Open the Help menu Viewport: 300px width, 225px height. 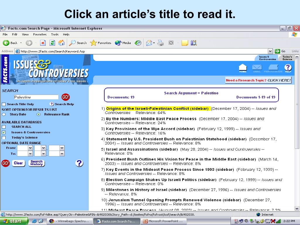[x=66, y=35]
